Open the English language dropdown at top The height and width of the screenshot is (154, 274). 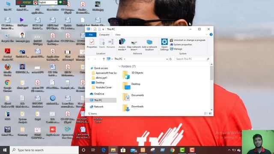click(48, 3)
